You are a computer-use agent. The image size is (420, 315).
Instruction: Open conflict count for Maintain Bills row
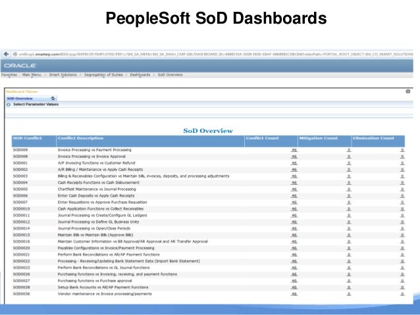(x=294, y=235)
